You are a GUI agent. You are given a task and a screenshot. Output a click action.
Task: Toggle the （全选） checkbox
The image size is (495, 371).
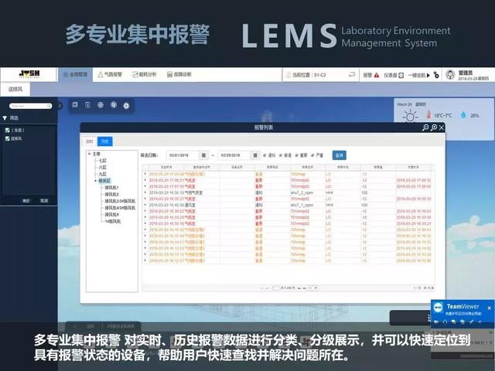pos(7,130)
